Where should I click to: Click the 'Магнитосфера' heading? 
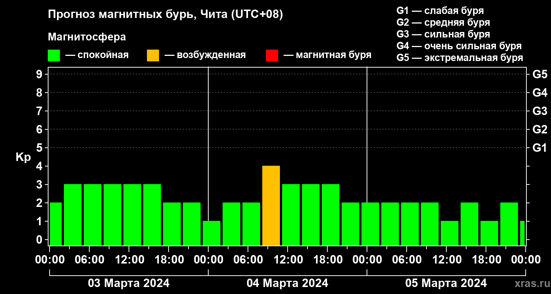tap(87, 37)
